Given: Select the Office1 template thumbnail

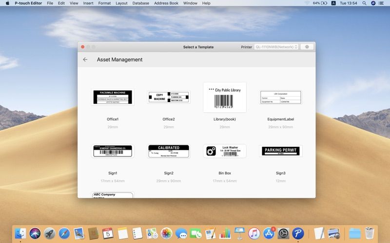Looking at the screenshot, I should 113,97.
